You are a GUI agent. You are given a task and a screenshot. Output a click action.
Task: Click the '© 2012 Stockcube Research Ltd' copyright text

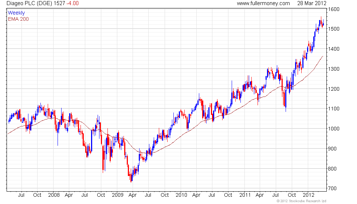pos(302,201)
